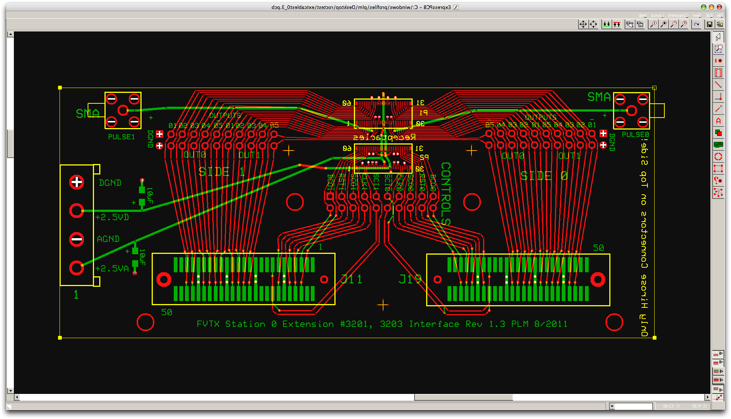Open the board options dialog icon
The width and height of the screenshot is (731, 419).
coord(640,24)
